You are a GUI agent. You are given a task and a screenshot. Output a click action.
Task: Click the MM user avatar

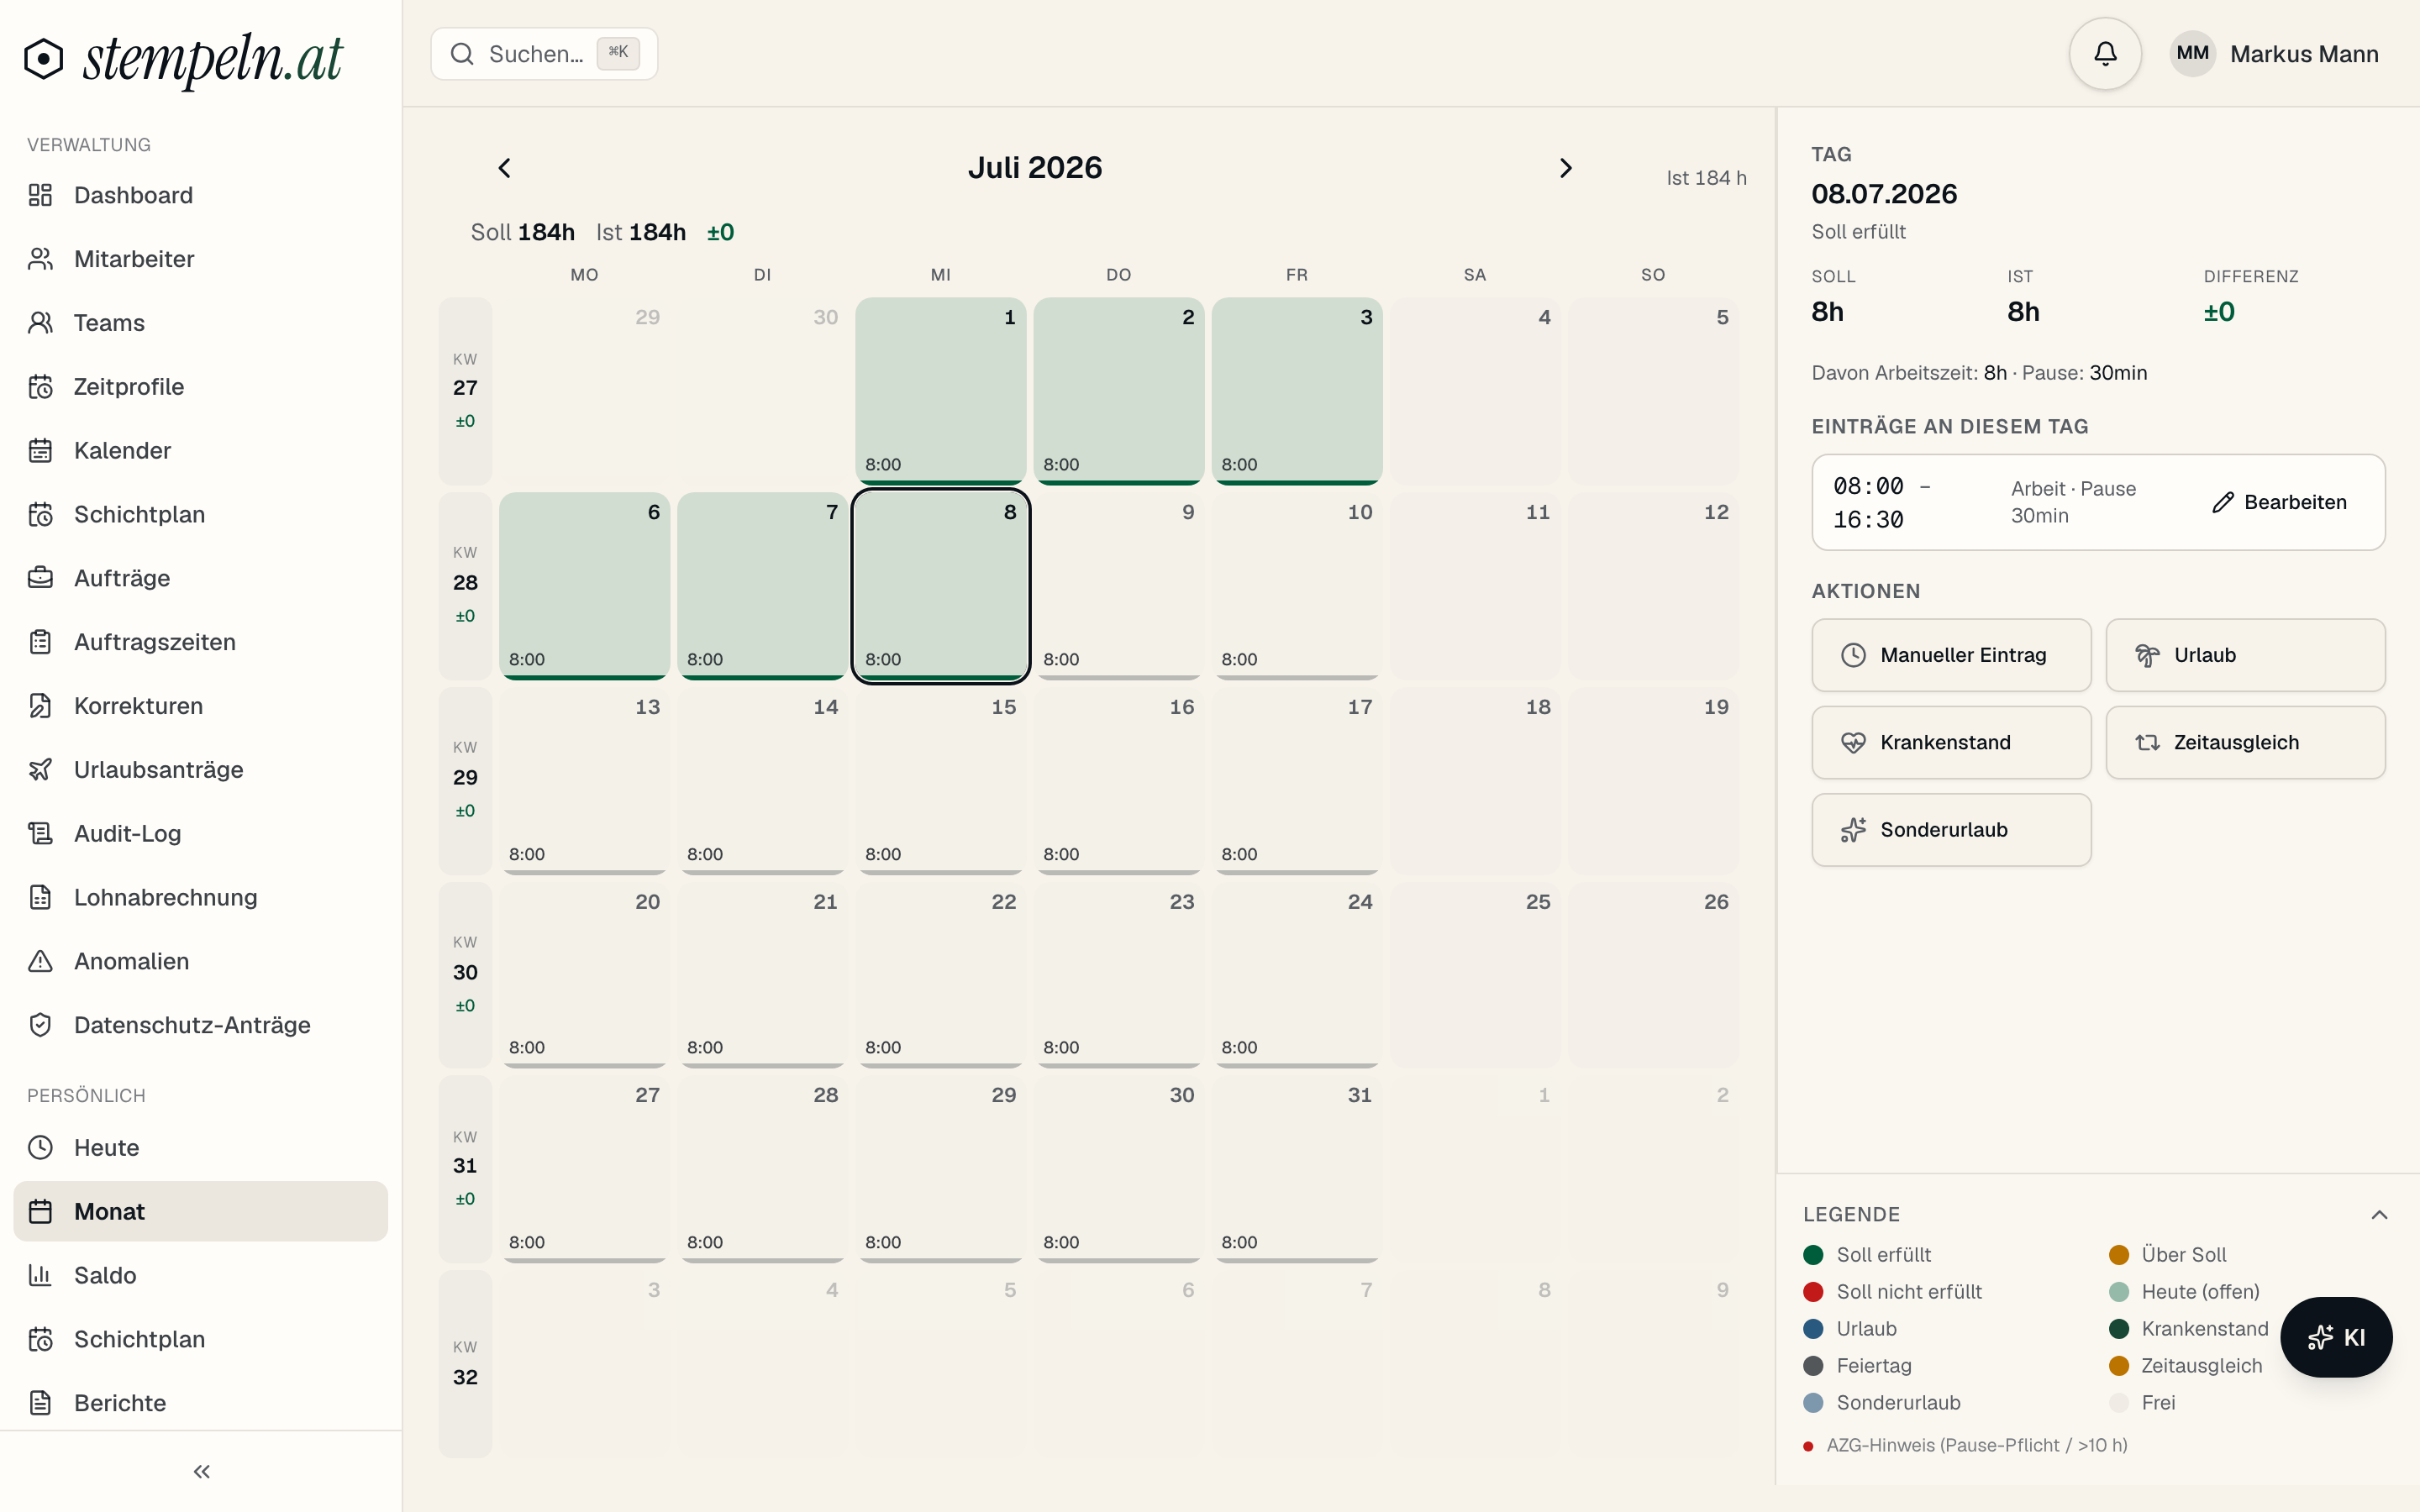[2192, 54]
